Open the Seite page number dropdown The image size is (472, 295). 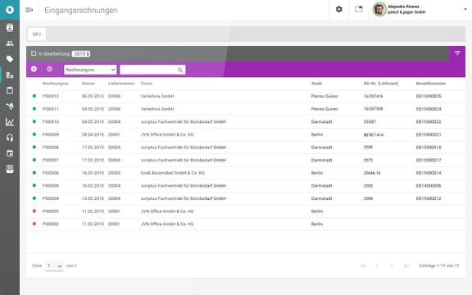54,265
